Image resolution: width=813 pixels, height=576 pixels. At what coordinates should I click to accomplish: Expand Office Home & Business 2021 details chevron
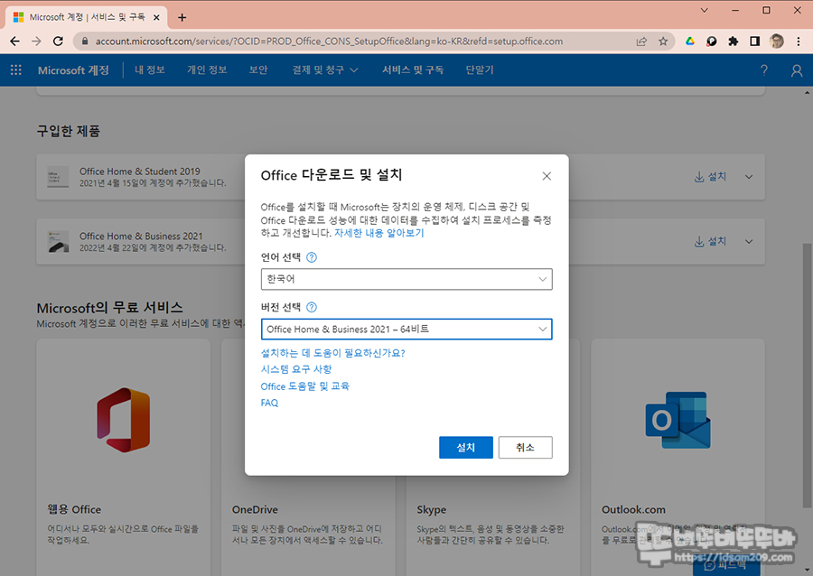pos(749,242)
